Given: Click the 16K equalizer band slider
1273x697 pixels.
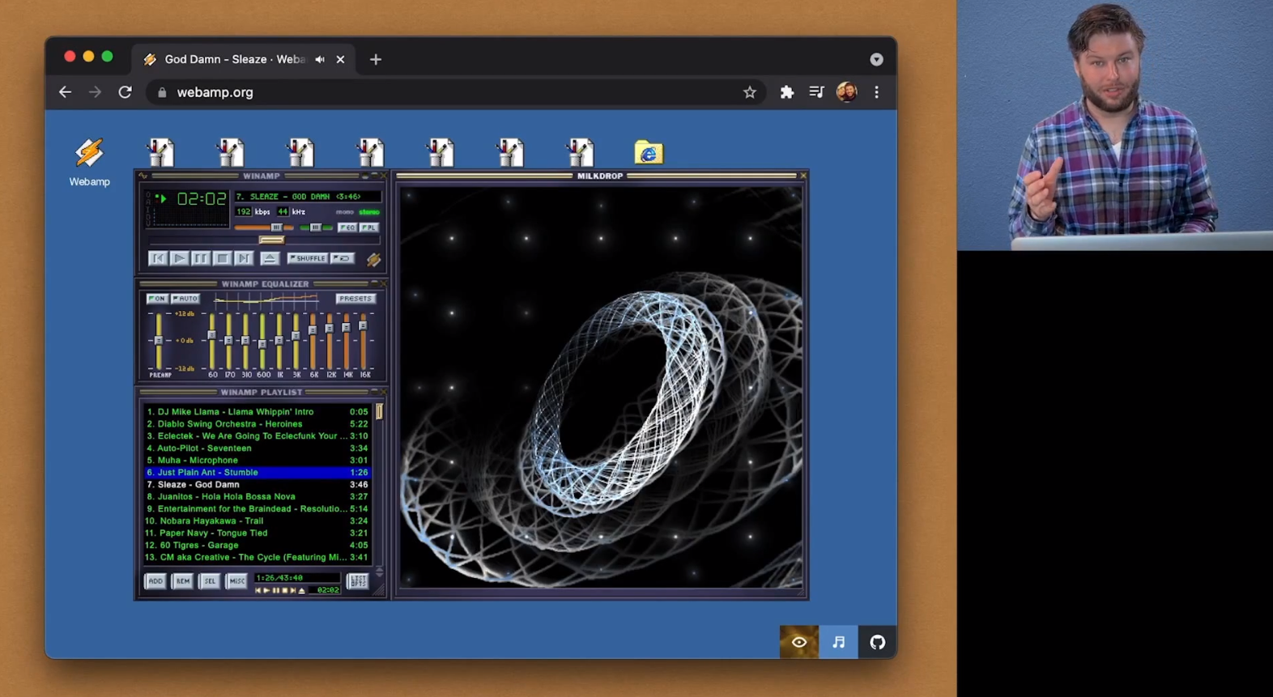Looking at the screenshot, I should (x=364, y=341).
